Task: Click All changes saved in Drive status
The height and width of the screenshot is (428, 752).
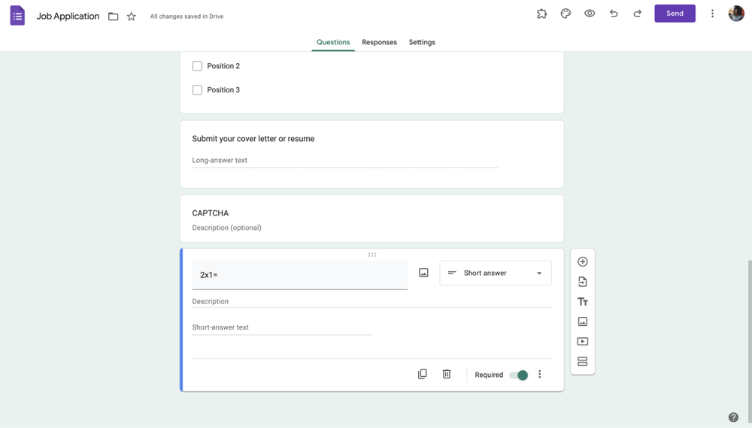Action: pyautogui.click(x=186, y=17)
